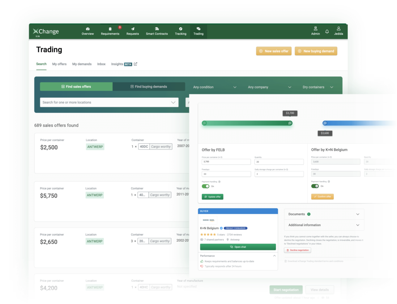Open the Dry containers dropdown
The height and width of the screenshot is (304, 397).
click(x=318, y=87)
